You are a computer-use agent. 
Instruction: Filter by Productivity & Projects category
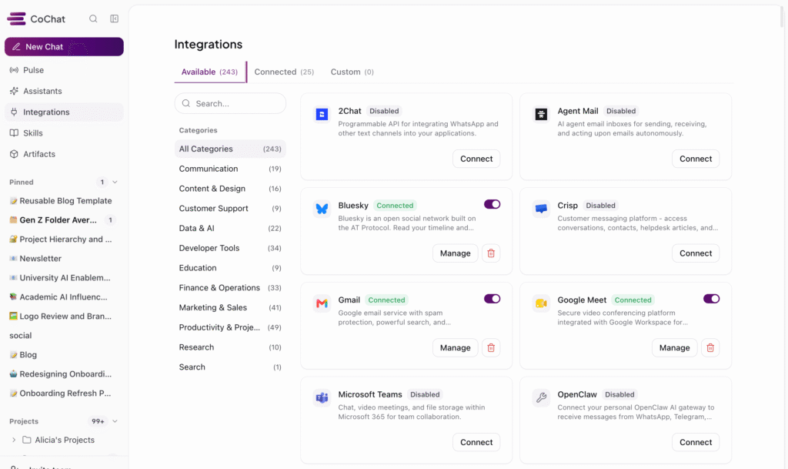(230, 327)
